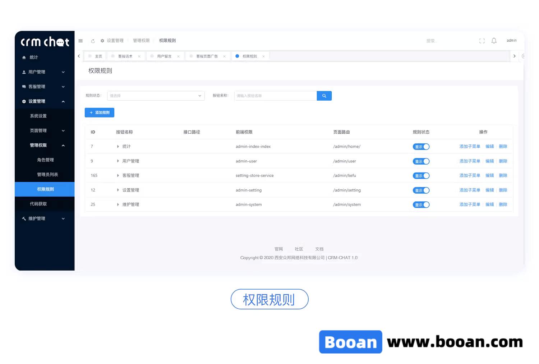Open the 规则状态 dropdown selector
539x364 pixels.
tap(156, 96)
